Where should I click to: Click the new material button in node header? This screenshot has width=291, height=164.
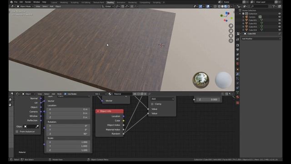142,94
